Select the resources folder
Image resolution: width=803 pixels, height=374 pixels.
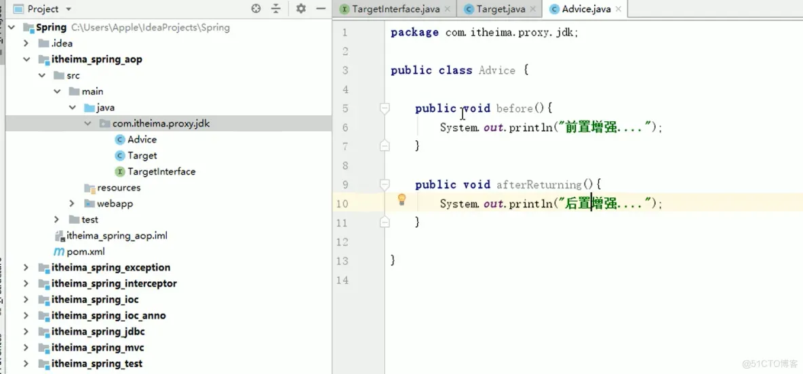119,188
